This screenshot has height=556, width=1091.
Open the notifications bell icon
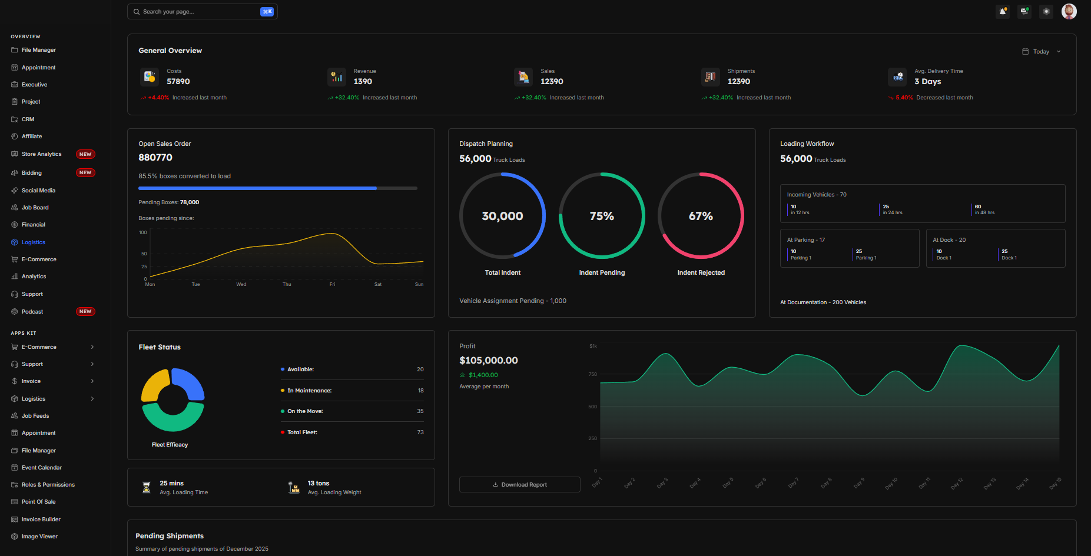click(1003, 12)
